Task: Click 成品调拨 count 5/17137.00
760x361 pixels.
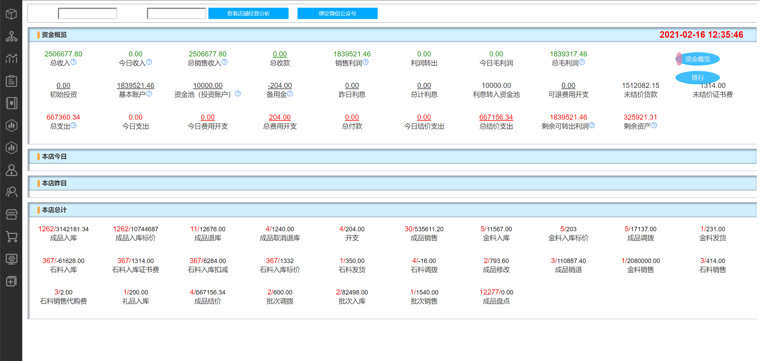Action: tap(640, 229)
